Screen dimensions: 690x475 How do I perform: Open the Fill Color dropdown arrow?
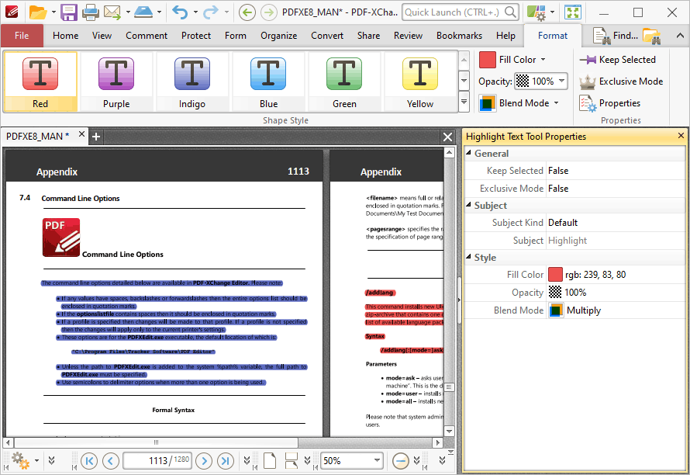pos(544,59)
